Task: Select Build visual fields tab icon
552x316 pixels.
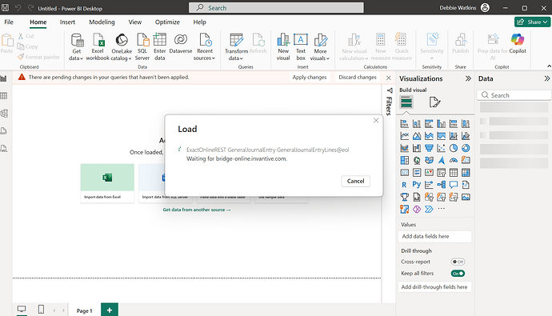Action: coord(406,102)
